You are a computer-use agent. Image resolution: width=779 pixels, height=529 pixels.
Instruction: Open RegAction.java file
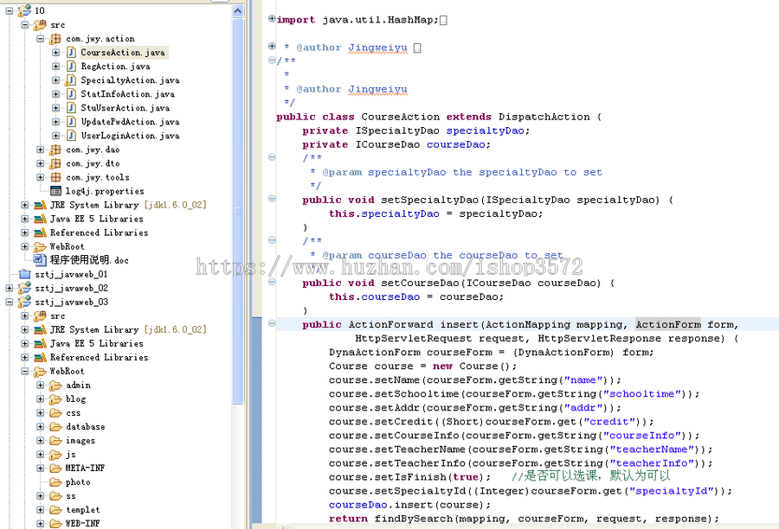click(115, 66)
